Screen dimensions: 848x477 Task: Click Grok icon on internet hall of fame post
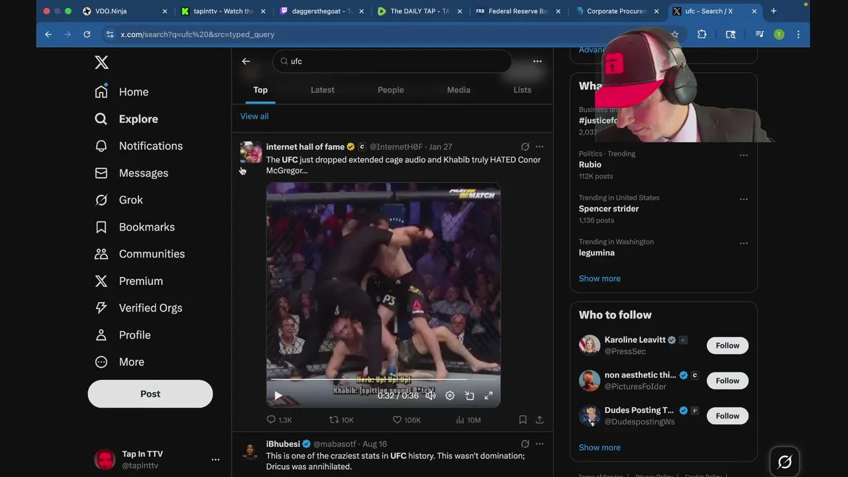(x=525, y=147)
